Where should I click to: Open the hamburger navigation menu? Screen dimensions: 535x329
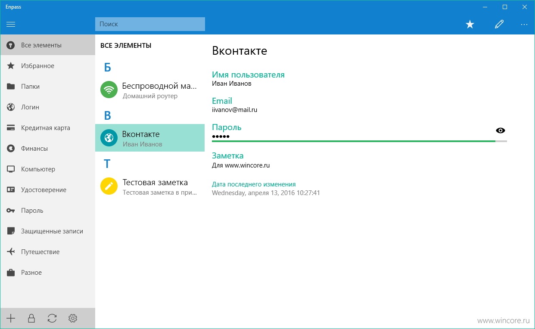[x=11, y=25]
